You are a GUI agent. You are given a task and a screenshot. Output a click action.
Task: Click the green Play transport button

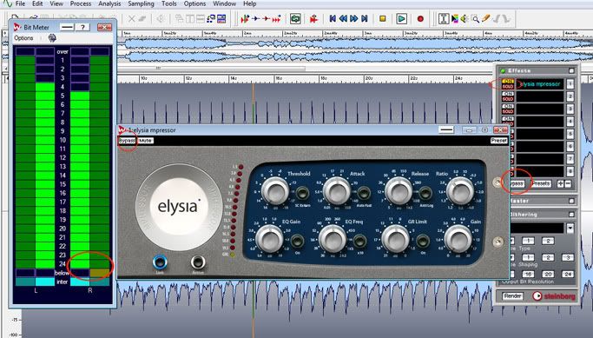tap(402, 18)
